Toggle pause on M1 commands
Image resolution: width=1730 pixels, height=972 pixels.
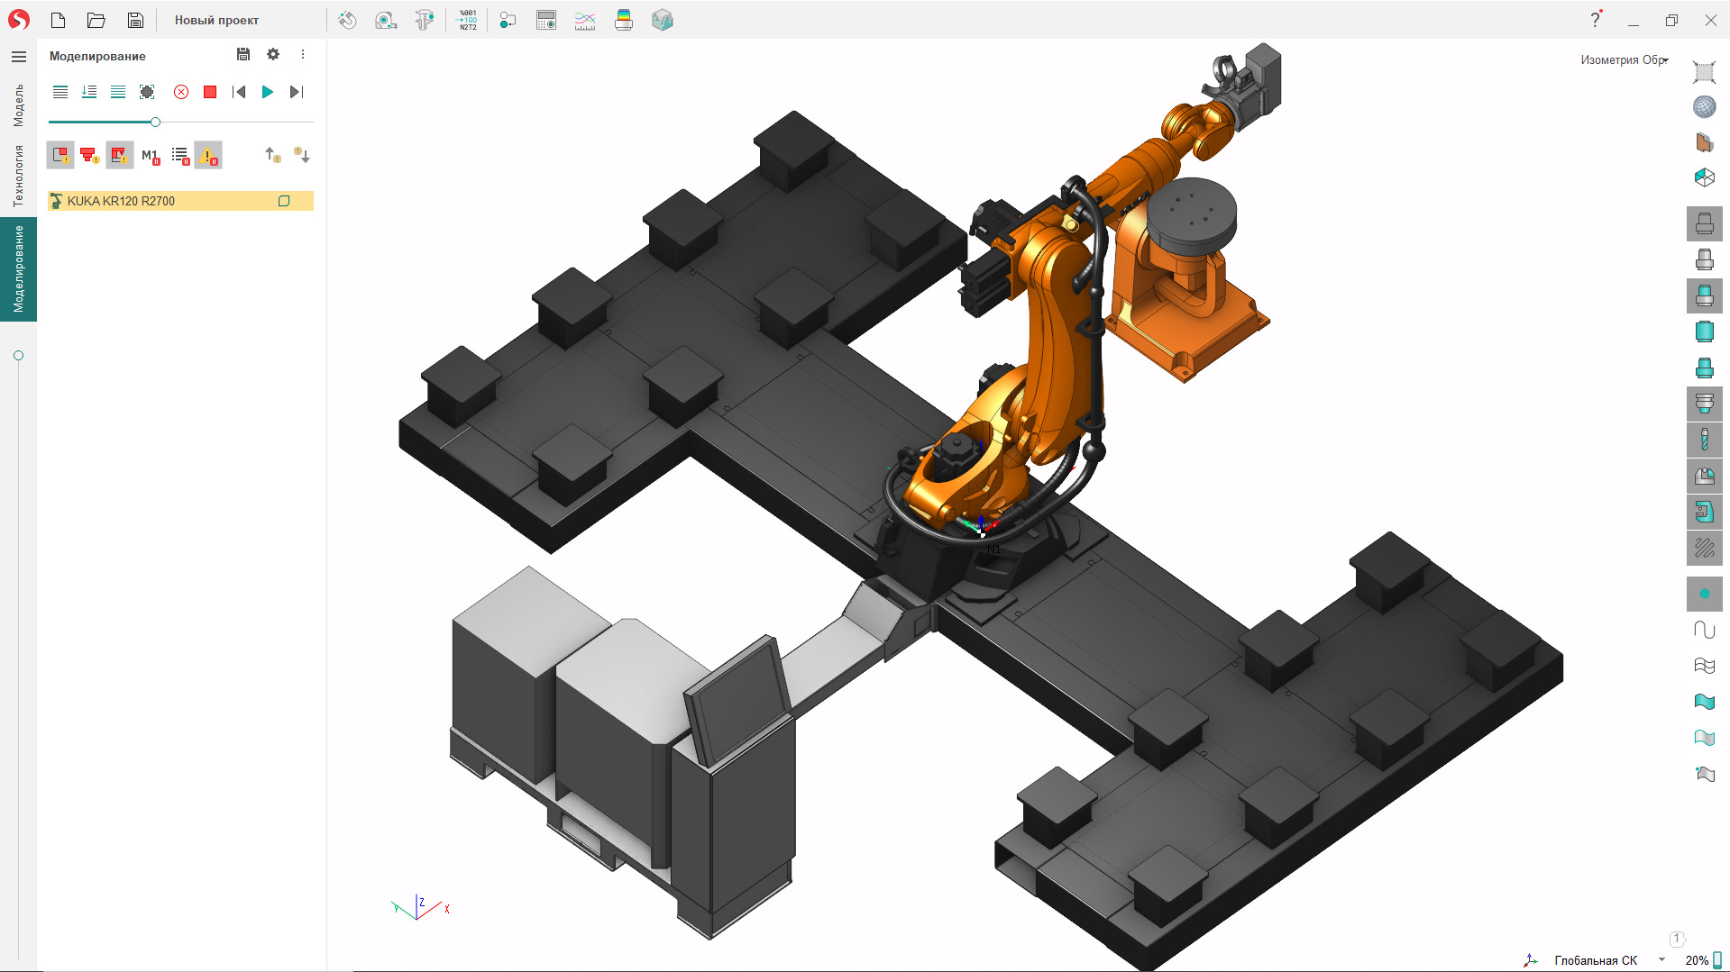click(149, 155)
